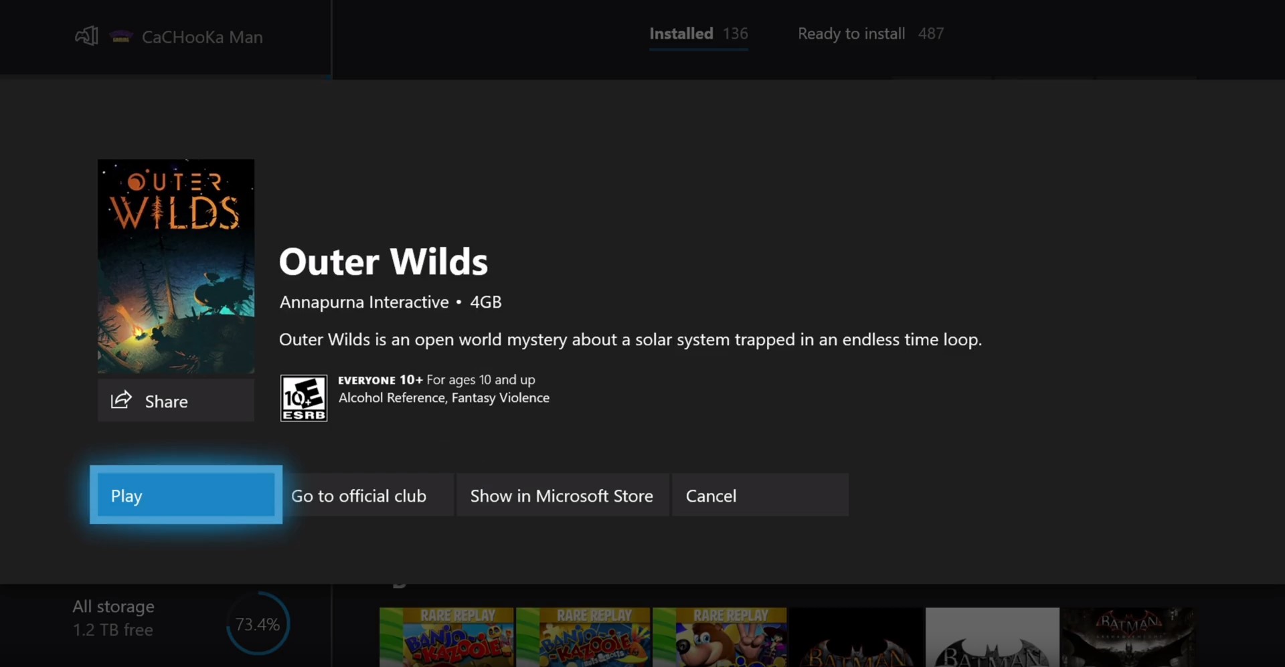Open the Batman Arkham Knight tile with title text
The height and width of the screenshot is (667, 1285).
pos(1129,637)
